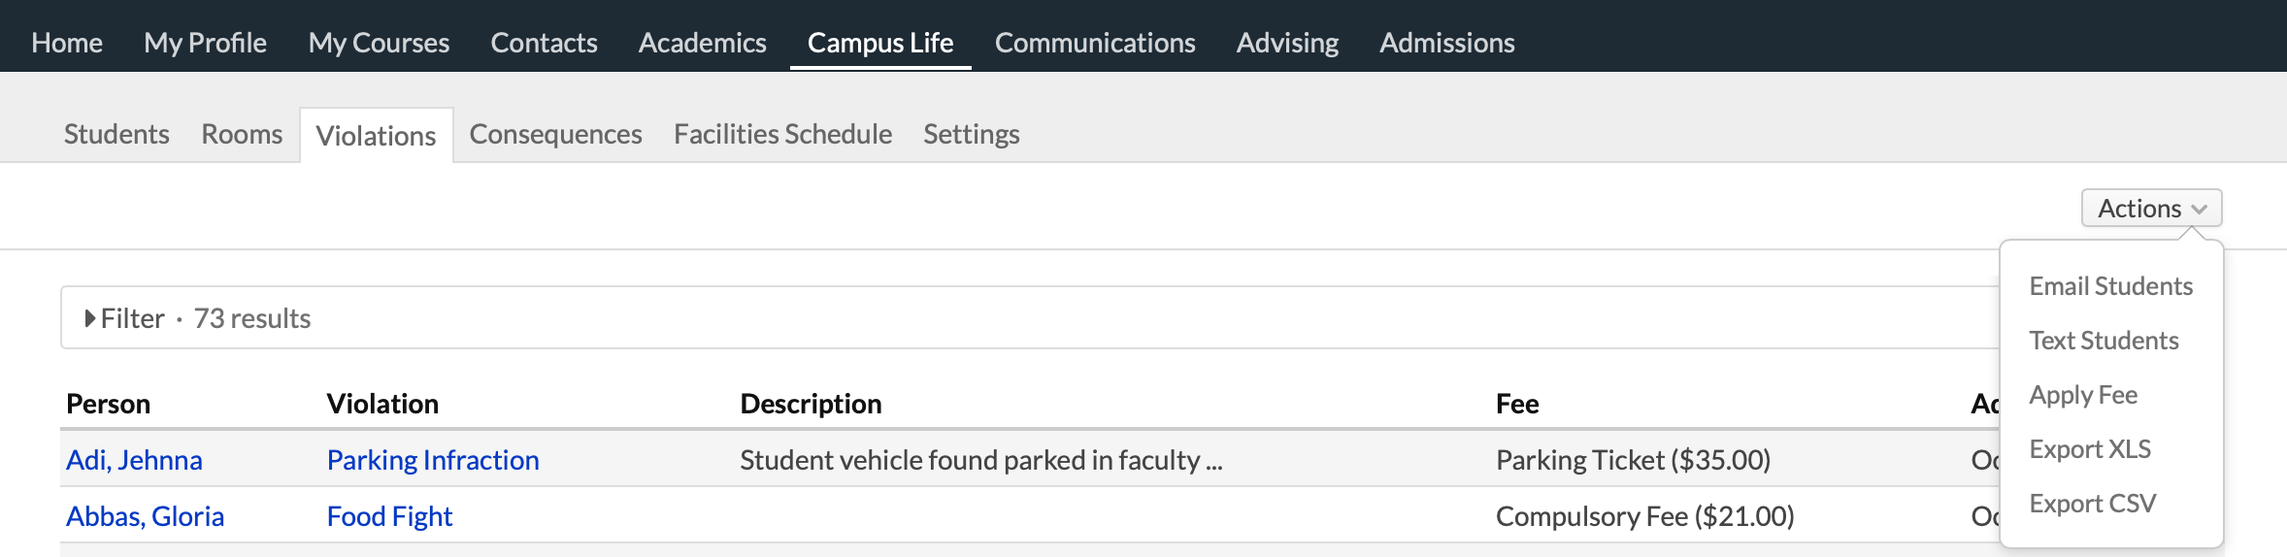The height and width of the screenshot is (557, 2287).
Task: Go to the Consequences tab
Action: (x=555, y=134)
